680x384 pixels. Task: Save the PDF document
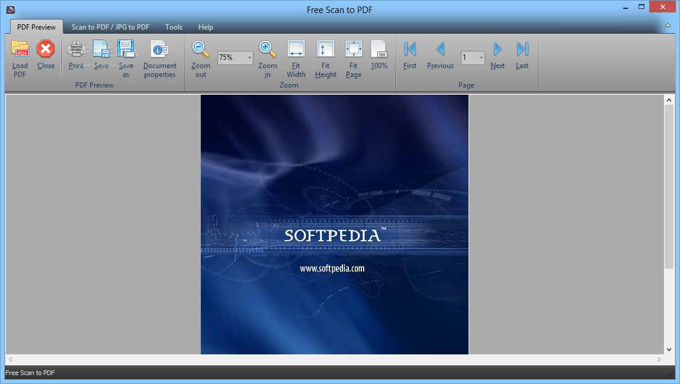point(101,55)
